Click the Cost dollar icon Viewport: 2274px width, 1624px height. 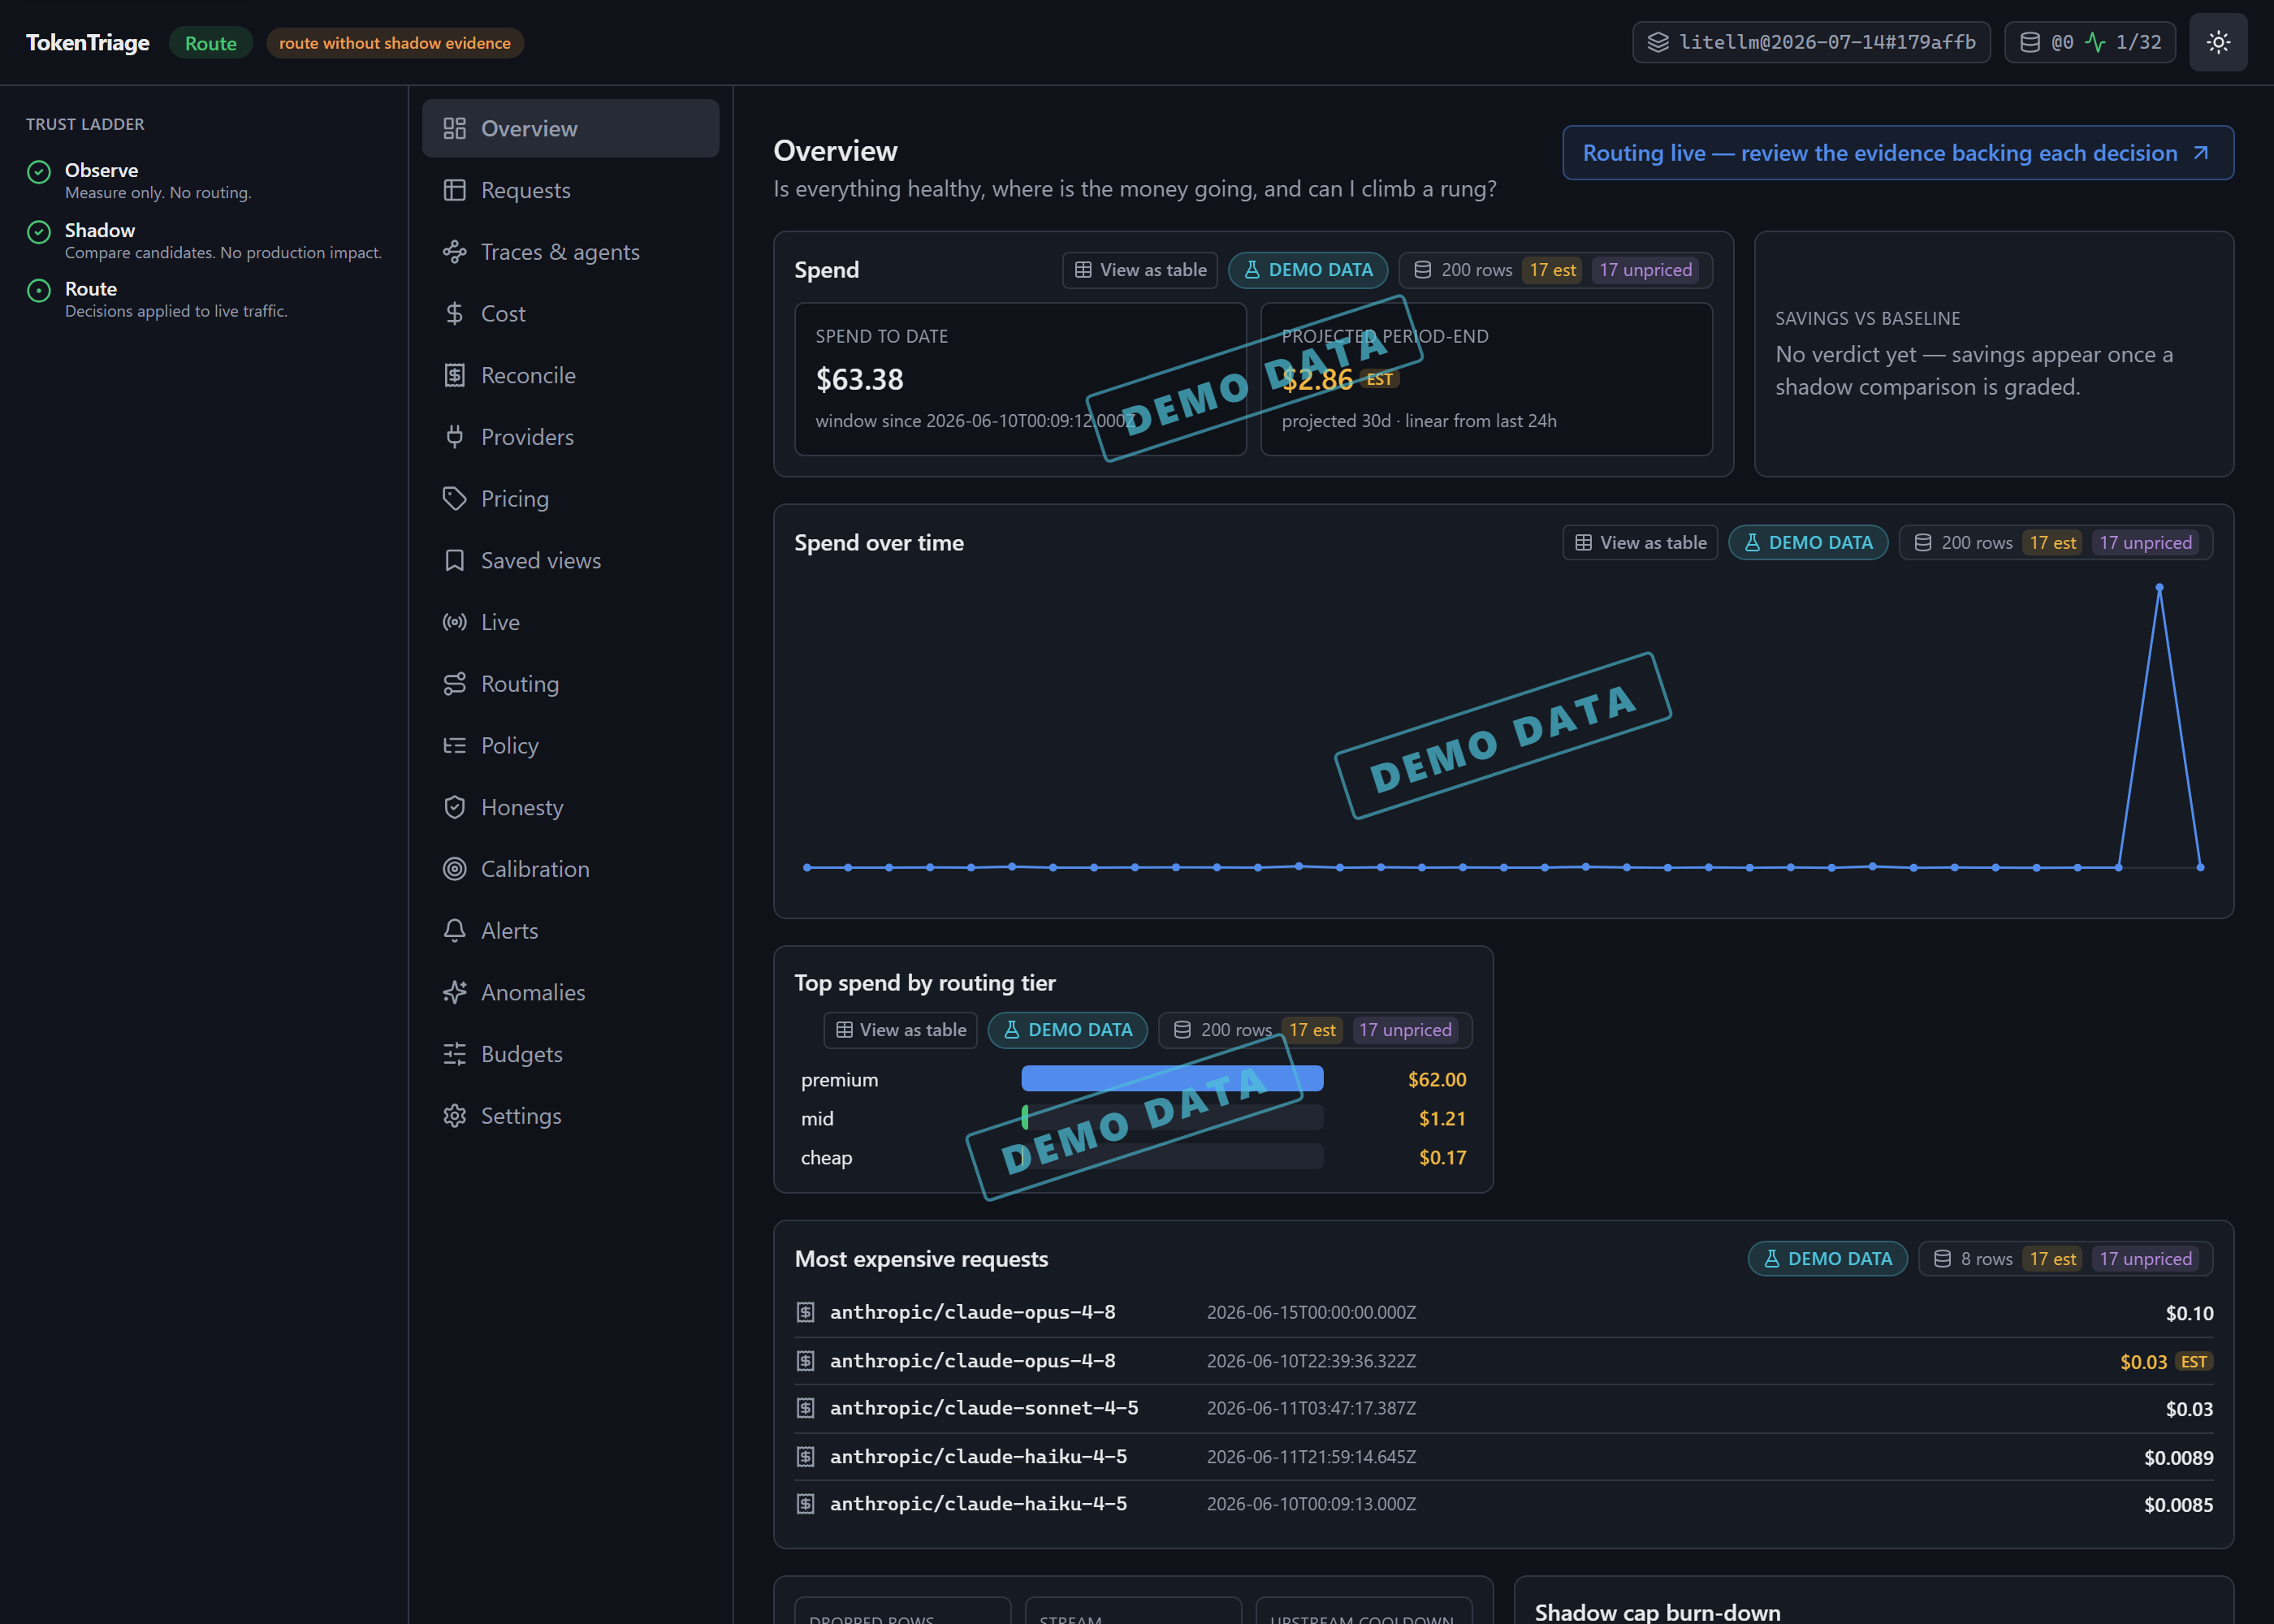pyautogui.click(x=454, y=314)
